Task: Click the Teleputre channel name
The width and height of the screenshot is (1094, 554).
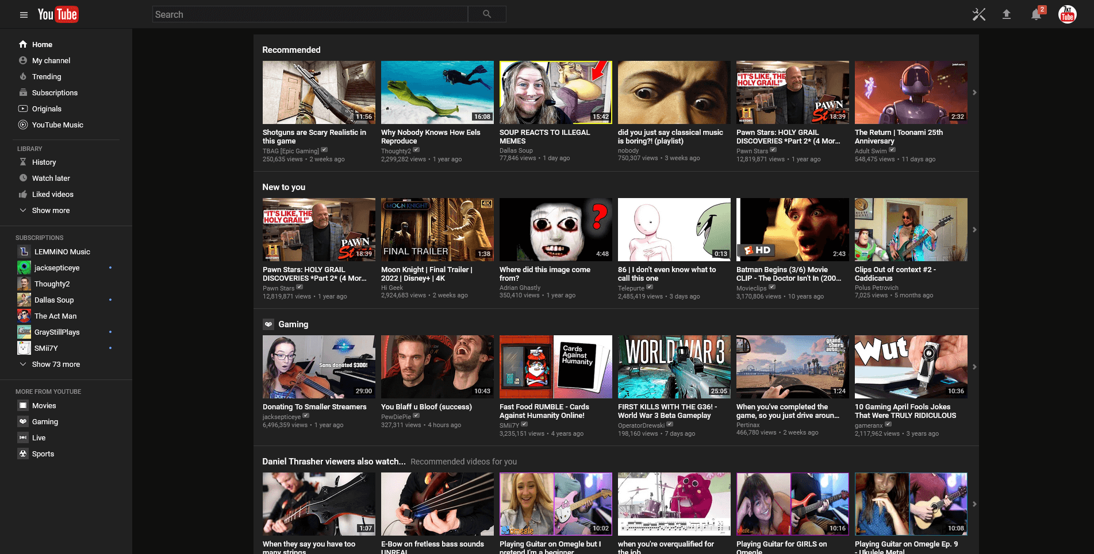Action: tap(631, 288)
